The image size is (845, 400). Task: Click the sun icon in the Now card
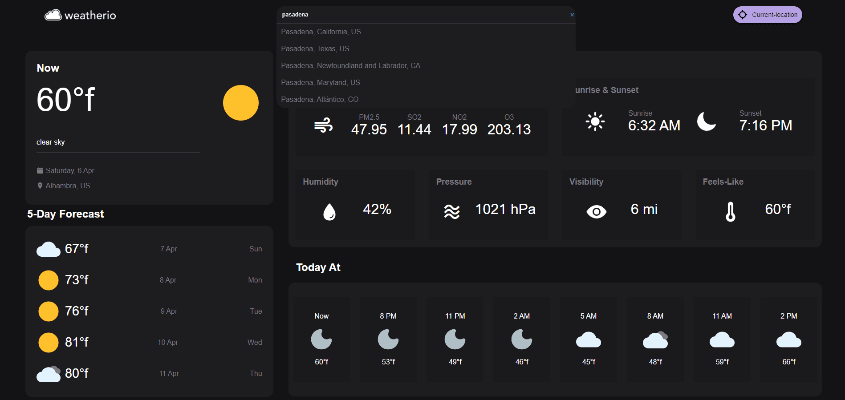click(241, 103)
